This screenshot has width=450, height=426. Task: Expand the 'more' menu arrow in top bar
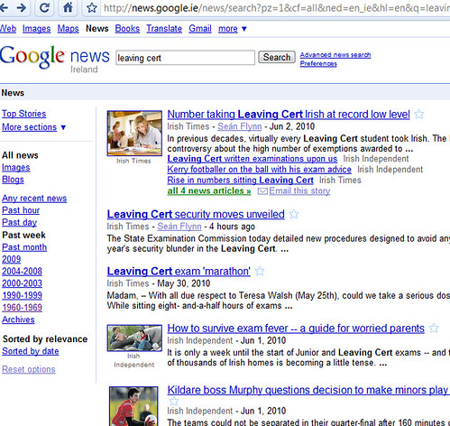(244, 29)
